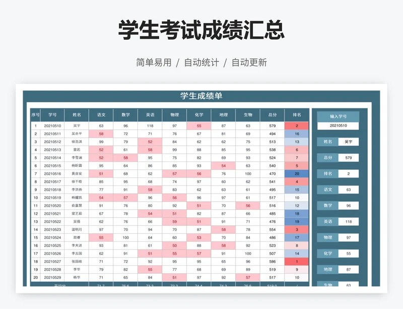Click student ID cell 20210529
403x309 pixels.
coord(52,277)
